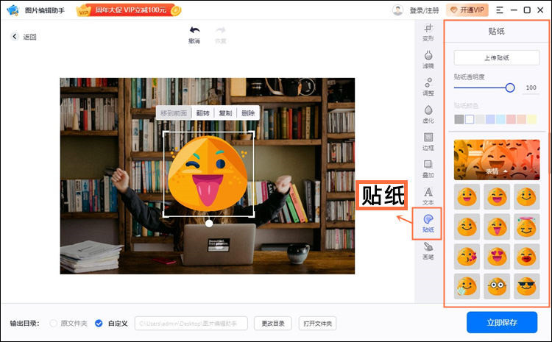
Task: Click 翻转 in the sticker toolbar
Action: [x=202, y=113]
